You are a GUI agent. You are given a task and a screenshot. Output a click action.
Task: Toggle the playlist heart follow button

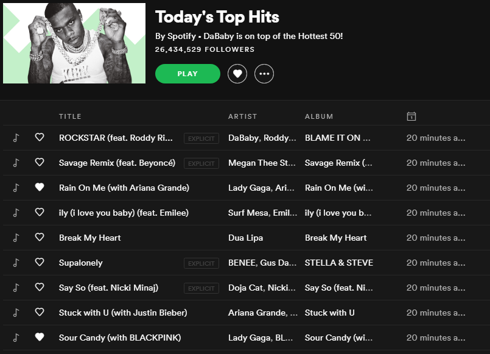237,74
